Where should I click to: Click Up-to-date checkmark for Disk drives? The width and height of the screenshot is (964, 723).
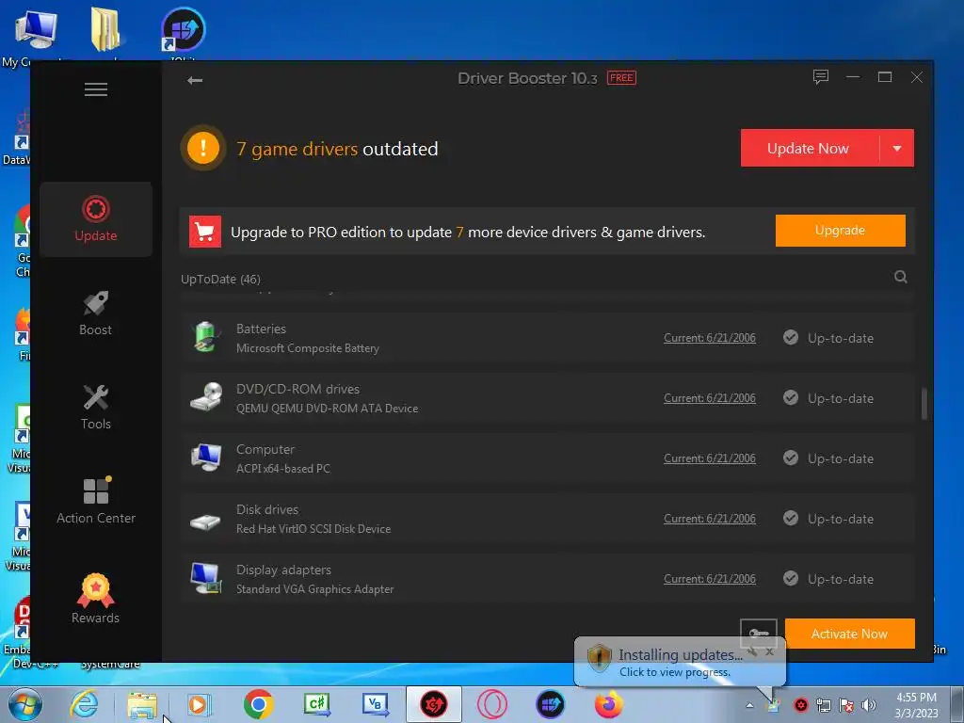(x=791, y=519)
